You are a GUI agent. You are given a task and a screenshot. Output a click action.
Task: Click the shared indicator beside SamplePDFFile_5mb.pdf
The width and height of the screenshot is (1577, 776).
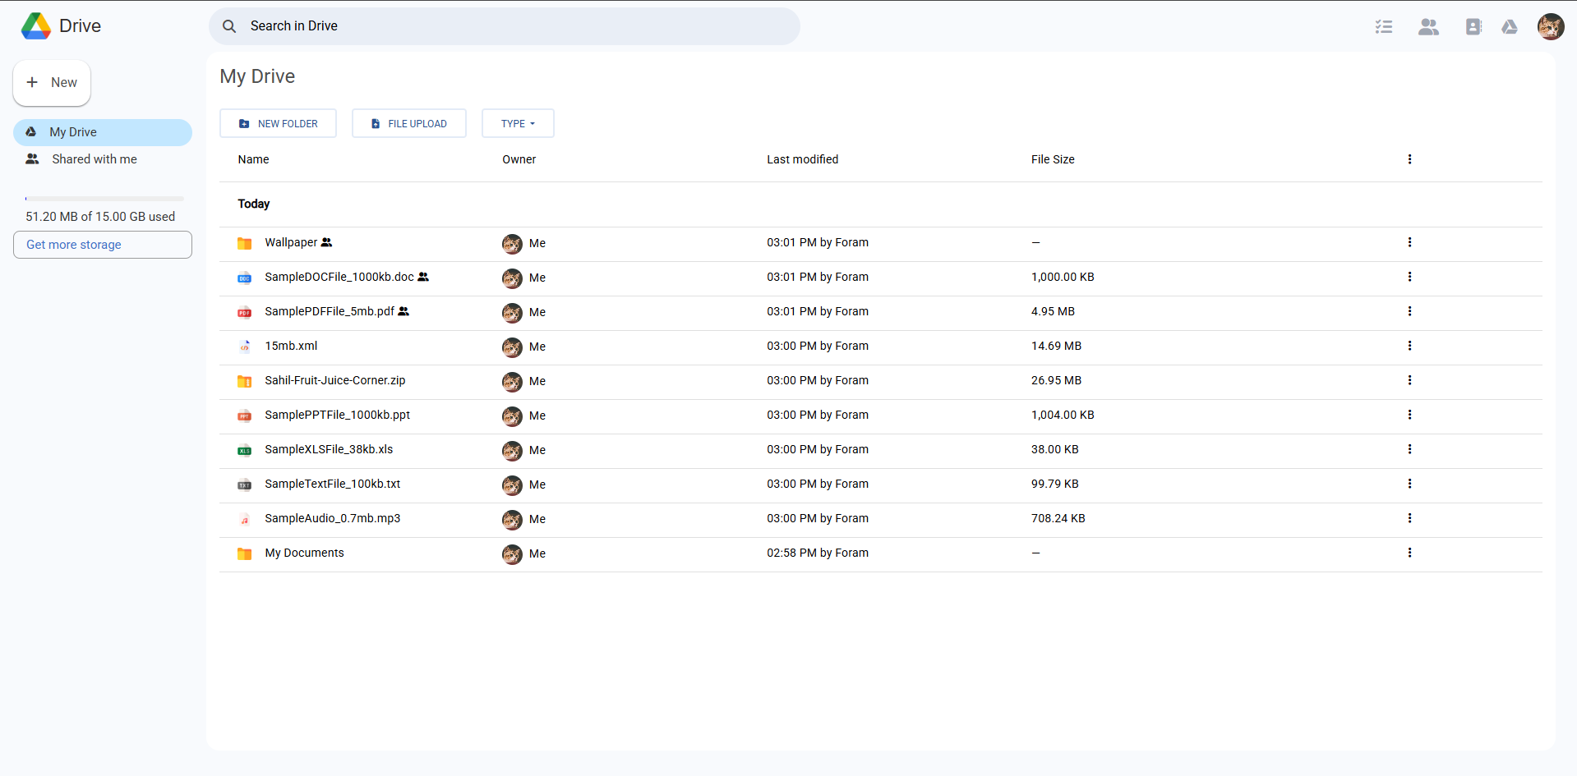tap(403, 311)
